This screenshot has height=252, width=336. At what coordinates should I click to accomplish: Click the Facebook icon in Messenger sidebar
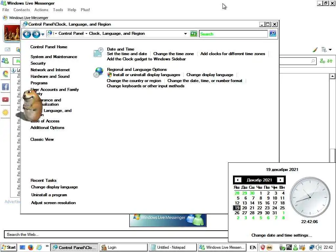[5, 87]
